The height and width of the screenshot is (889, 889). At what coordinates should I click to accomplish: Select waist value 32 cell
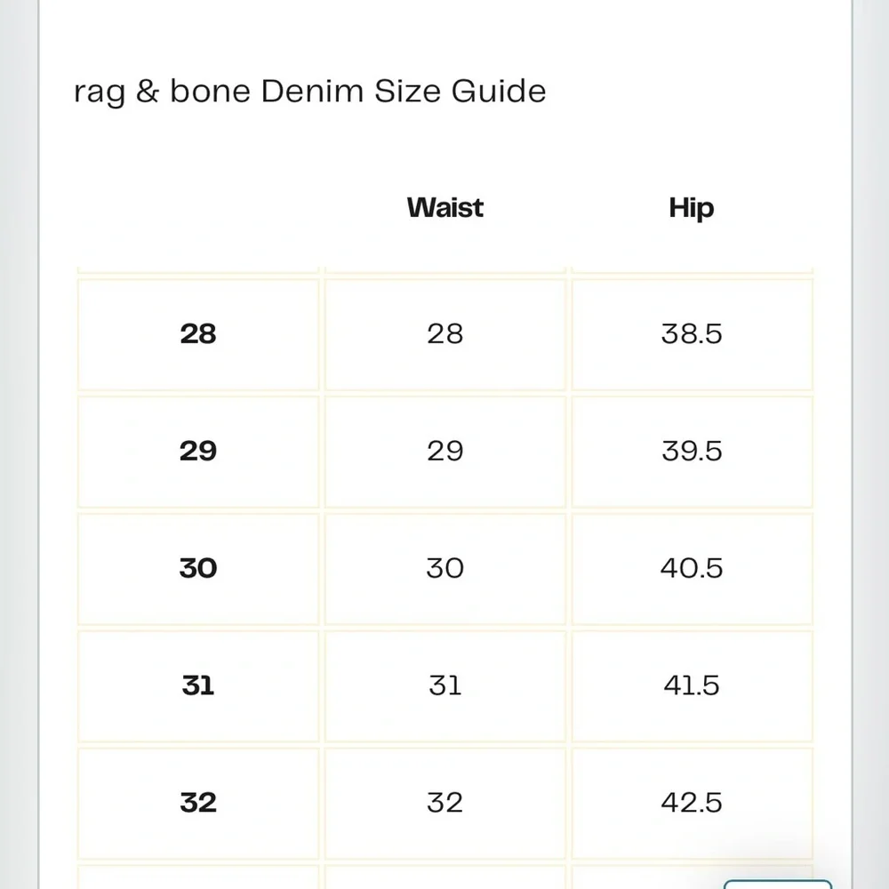tap(445, 804)
